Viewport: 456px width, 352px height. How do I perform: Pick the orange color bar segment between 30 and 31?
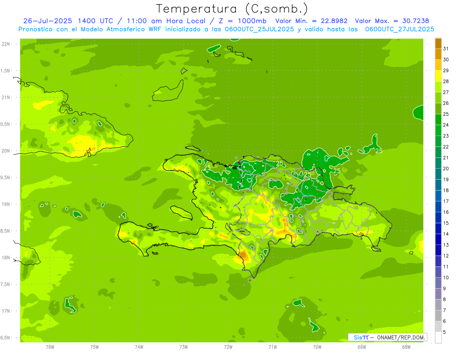click(438, 54)
